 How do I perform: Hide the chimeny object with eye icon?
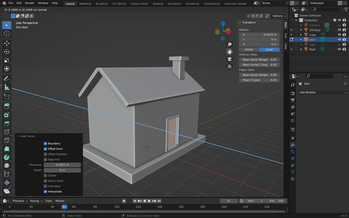click(340, 30)
